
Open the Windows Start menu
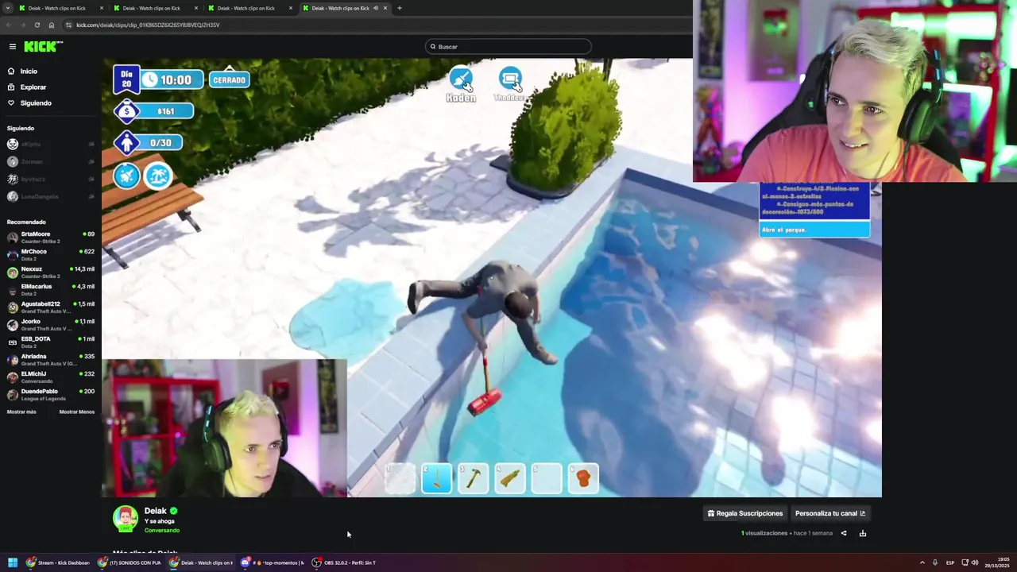coord(13,562)
